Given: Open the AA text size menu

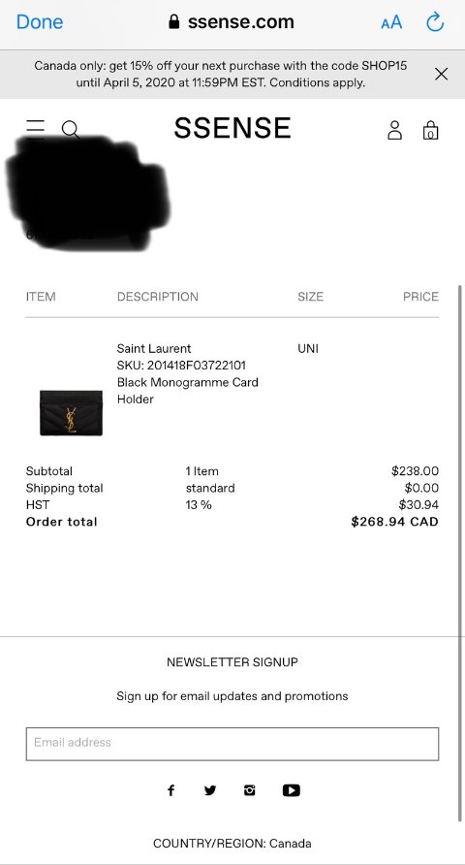Looking at the screenshot, I should point(391,22).
